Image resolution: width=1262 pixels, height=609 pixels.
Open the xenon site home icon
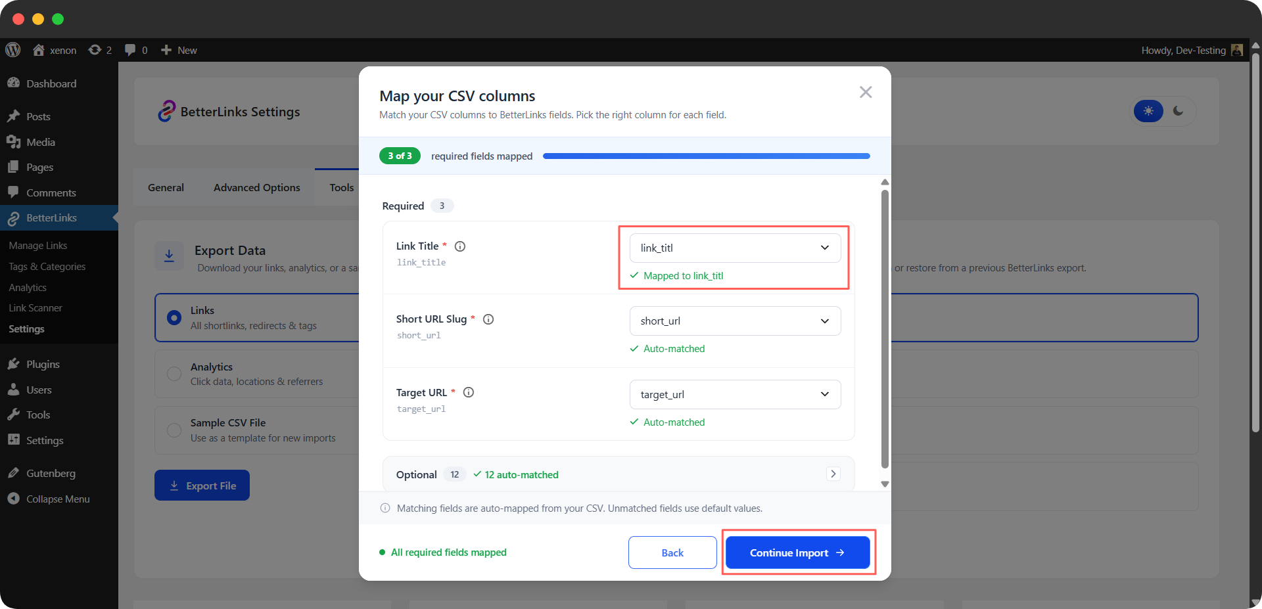click(39, 50)
